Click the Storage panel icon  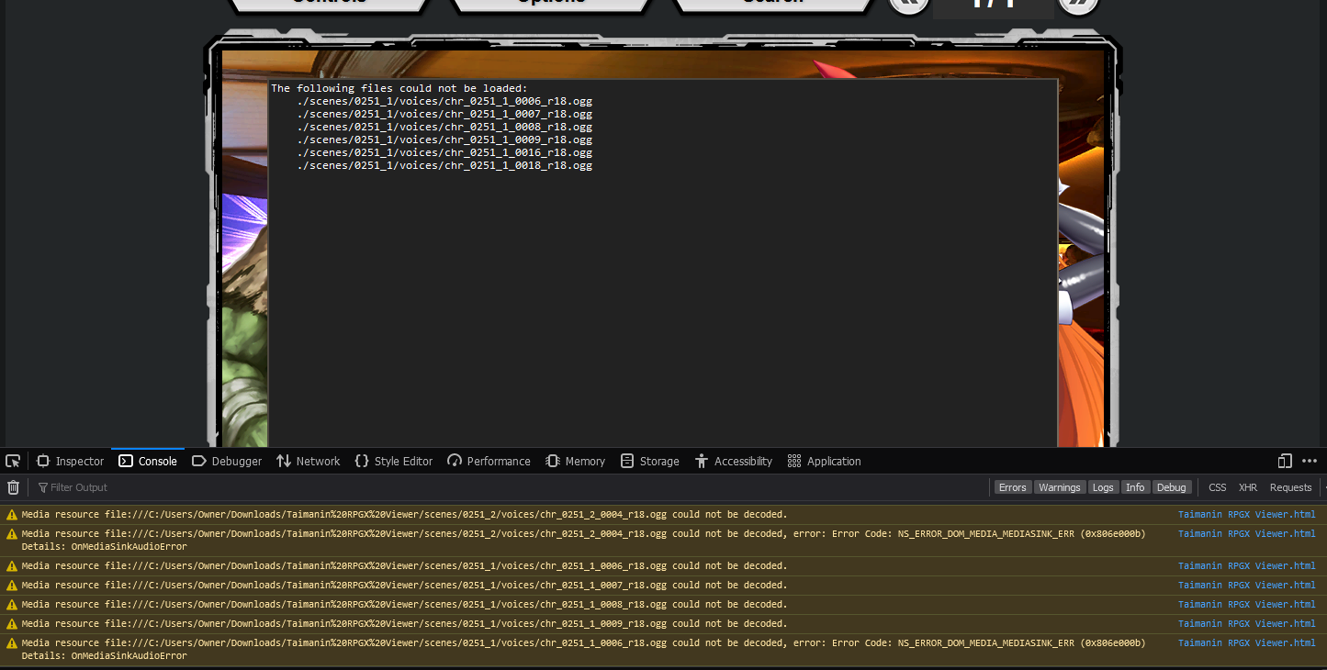point(627,461)
